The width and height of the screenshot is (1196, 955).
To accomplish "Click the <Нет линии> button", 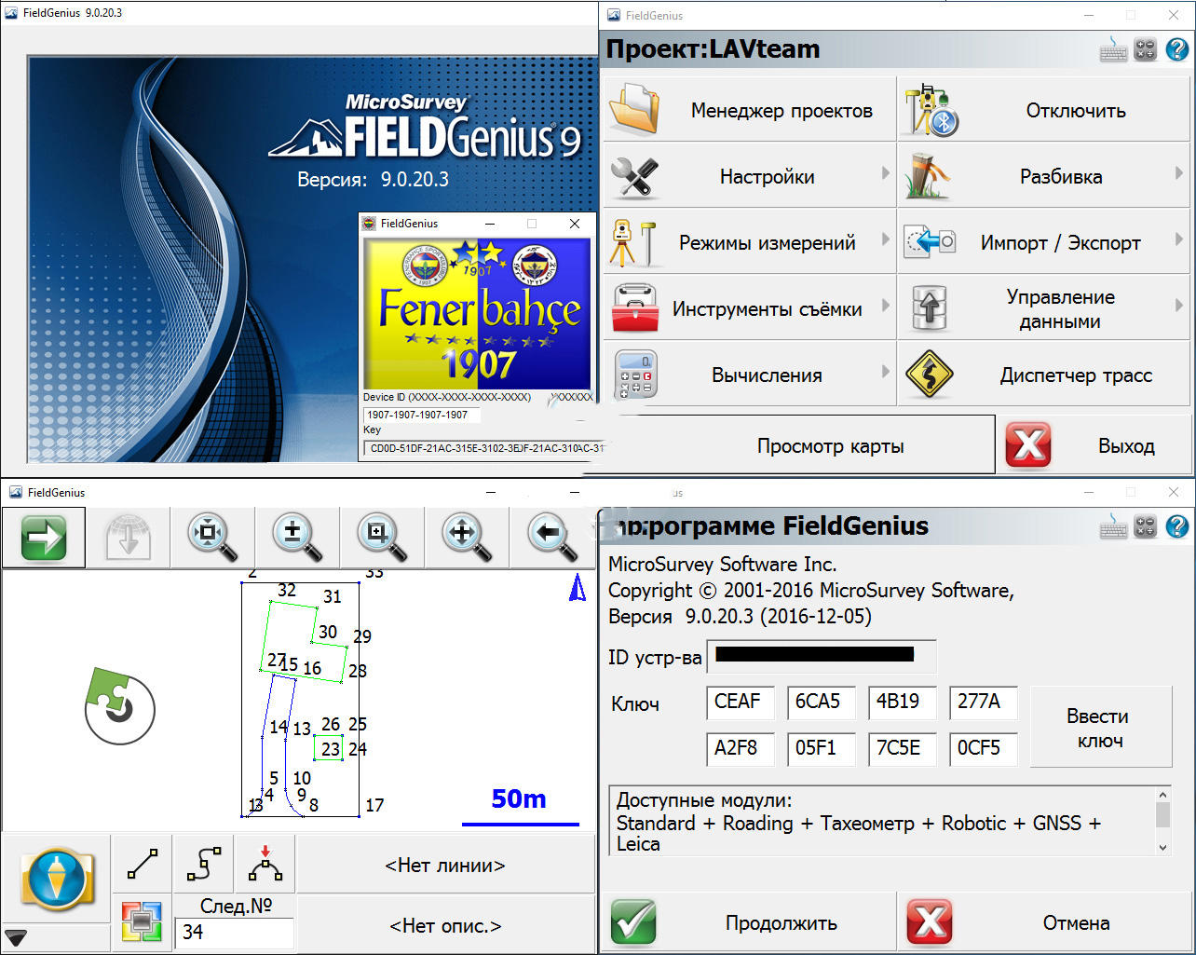I will [445, 865].
